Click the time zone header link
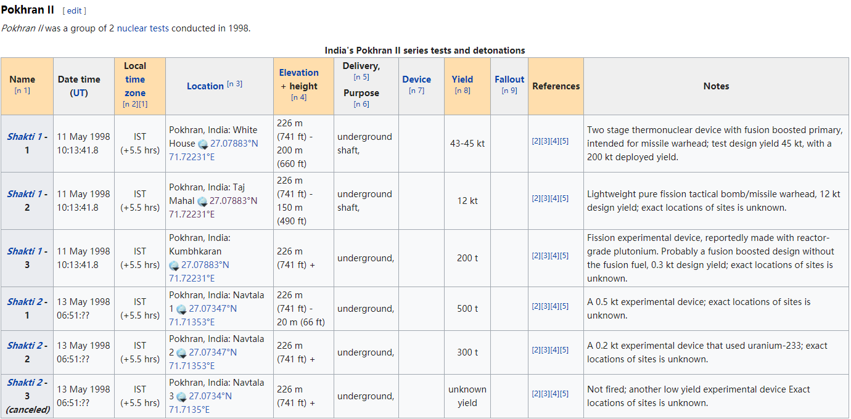 [x=135, y=86]
